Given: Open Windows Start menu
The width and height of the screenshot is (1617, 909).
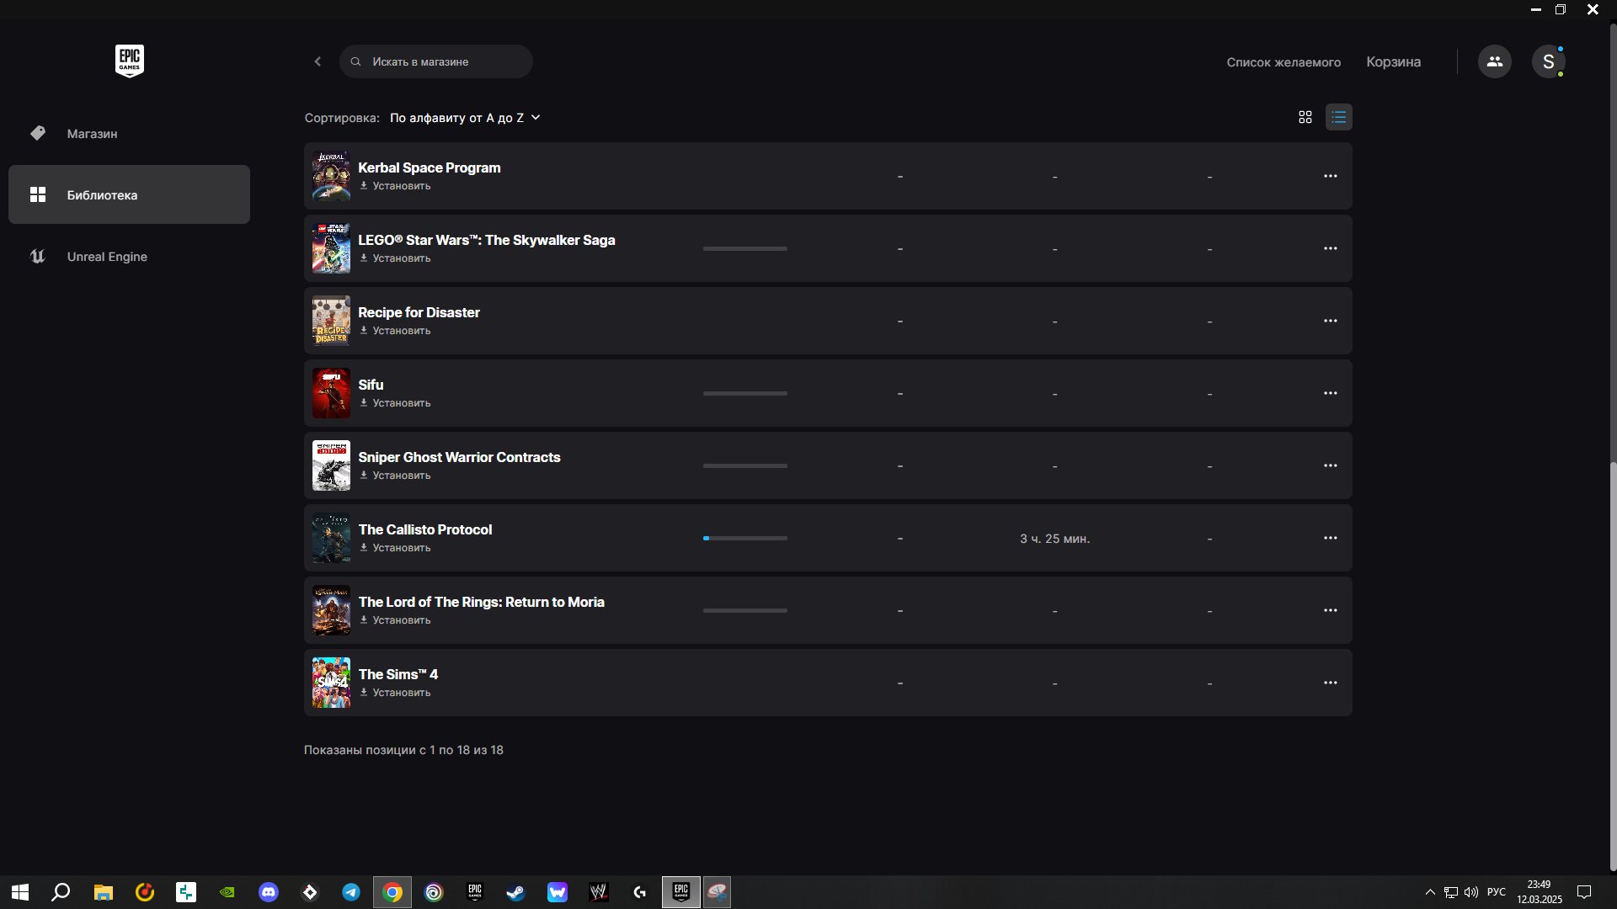Looking at the screenshot, I should point(20,892).
